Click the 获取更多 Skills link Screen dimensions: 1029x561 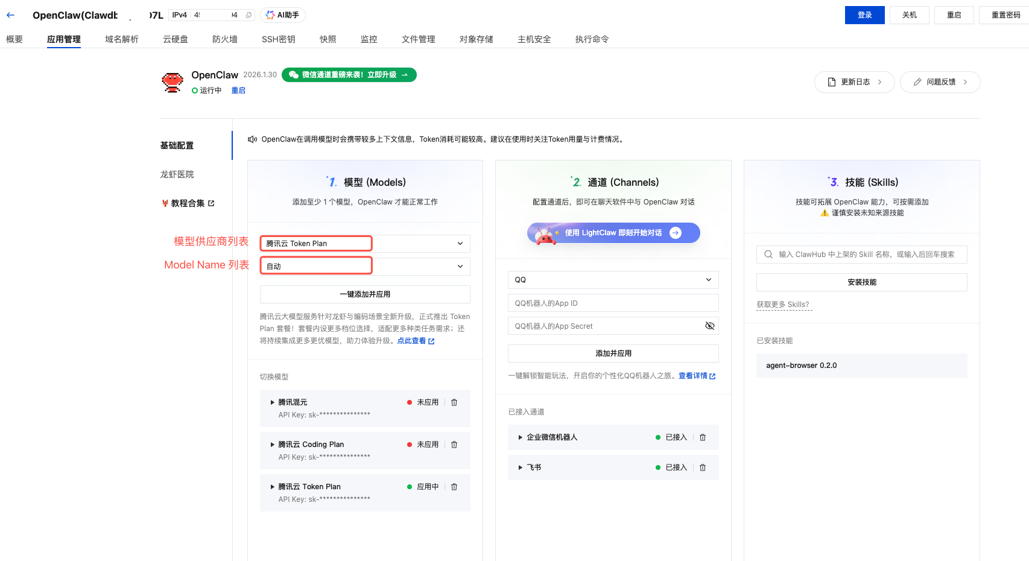pyautogui.click(x=783, y=305)
